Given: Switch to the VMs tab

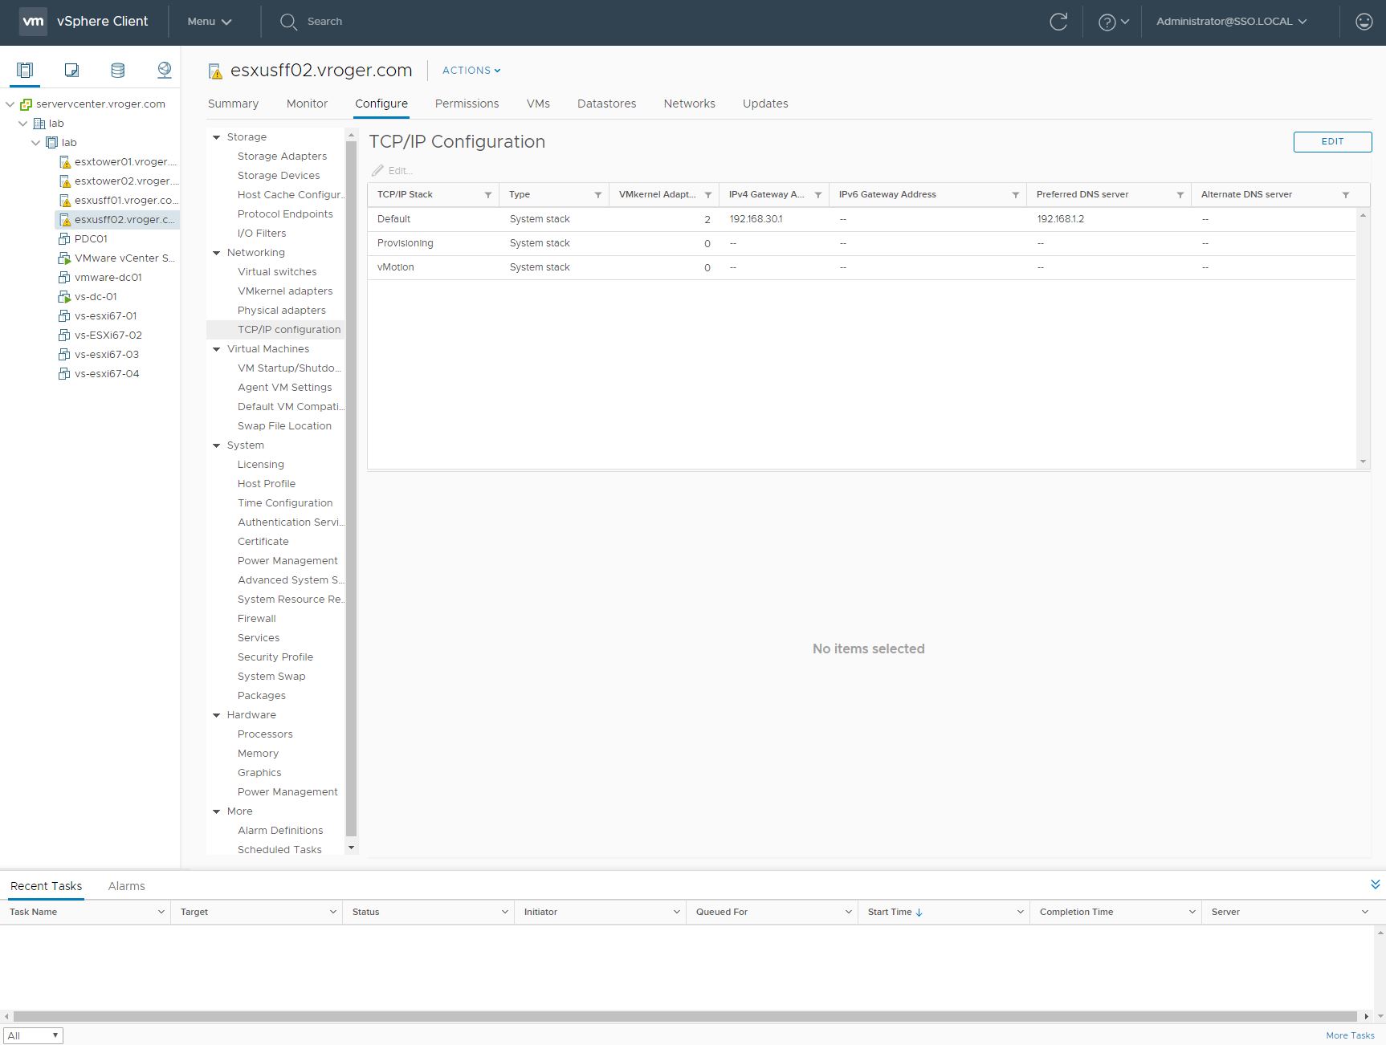Looking at the screenshot, I should [538, 104].
